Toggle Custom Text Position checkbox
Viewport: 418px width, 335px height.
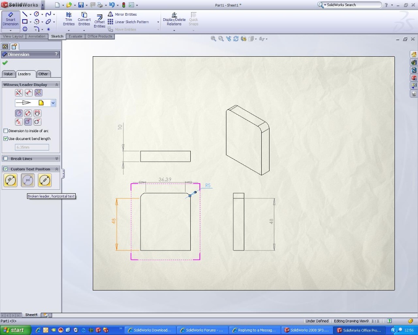6,169
